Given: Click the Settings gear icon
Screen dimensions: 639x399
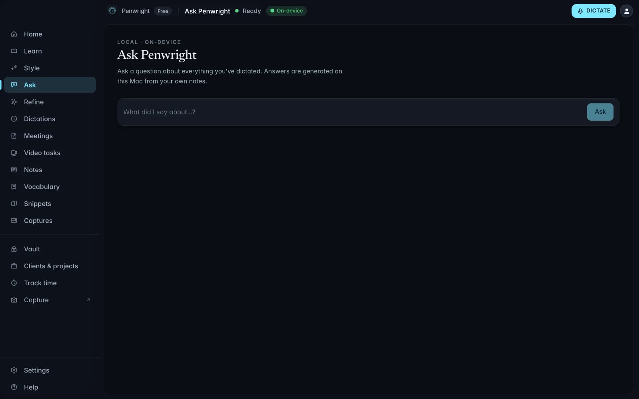Looking at the screenshot, I should [14, 370].
